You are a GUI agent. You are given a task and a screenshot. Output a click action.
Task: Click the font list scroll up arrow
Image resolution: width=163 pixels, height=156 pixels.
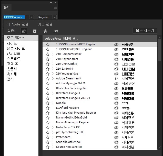[160, 38]
